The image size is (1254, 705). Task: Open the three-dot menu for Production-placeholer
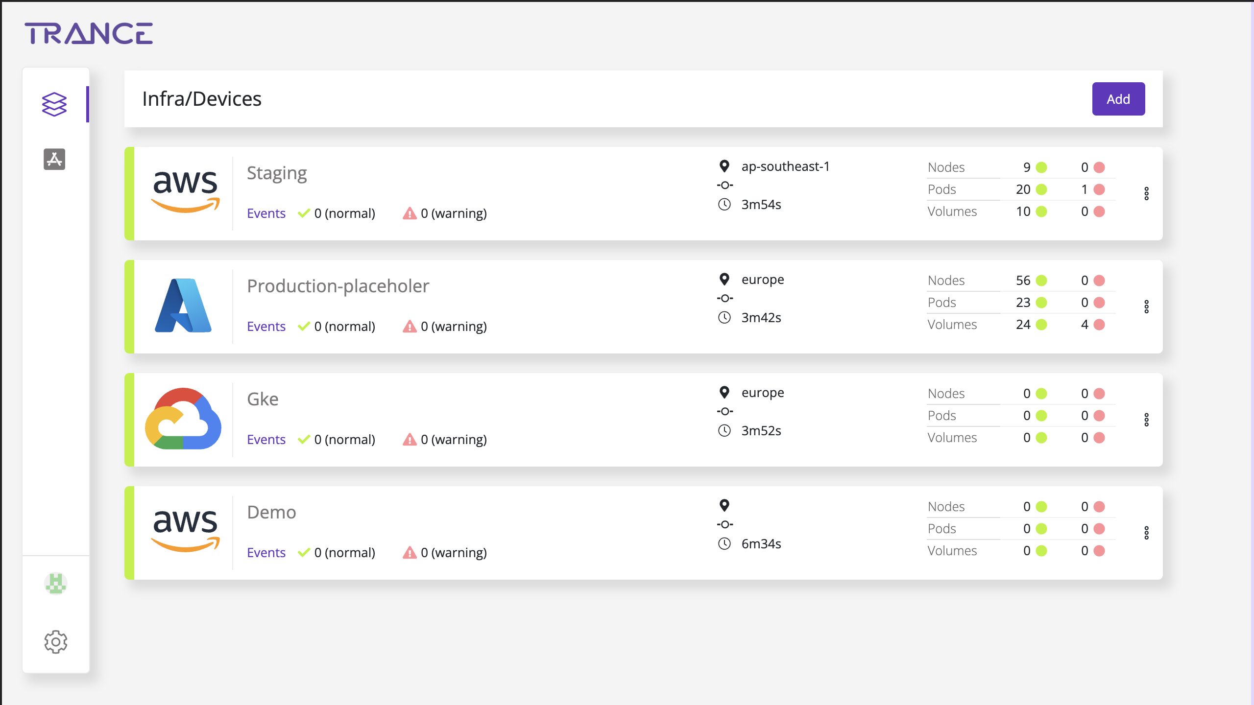click(1147, 306)
